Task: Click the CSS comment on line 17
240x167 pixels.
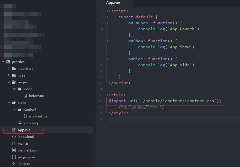Action: pyautogui.click(x=141, y=107)
